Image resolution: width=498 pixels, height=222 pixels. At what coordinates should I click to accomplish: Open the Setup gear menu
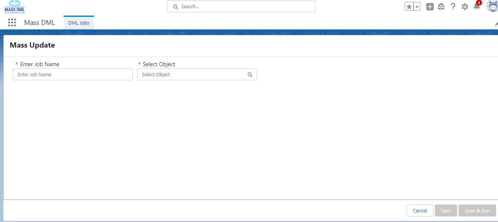(x=465, y=7)
